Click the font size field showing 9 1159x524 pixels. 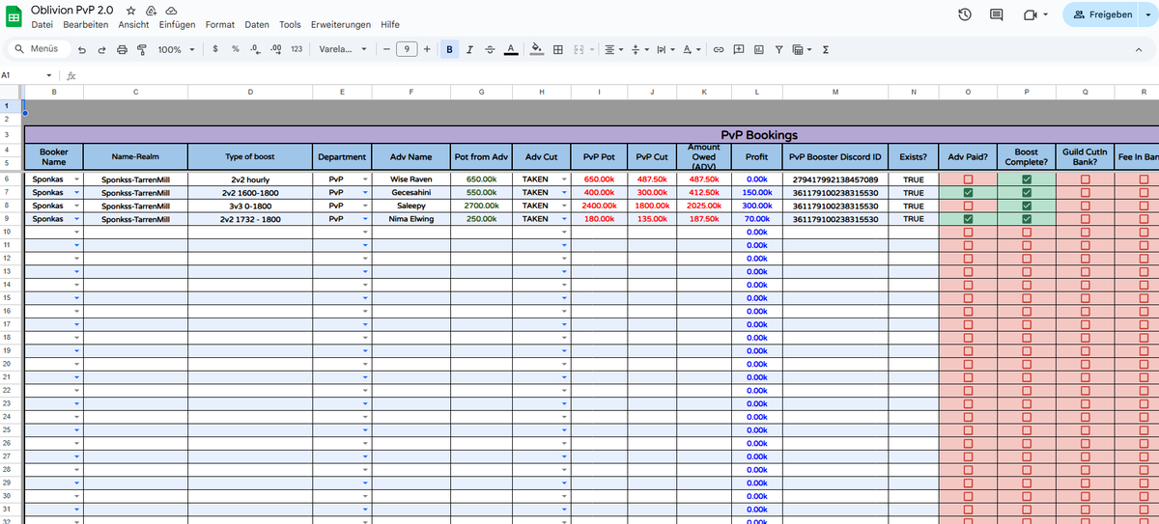407,49
